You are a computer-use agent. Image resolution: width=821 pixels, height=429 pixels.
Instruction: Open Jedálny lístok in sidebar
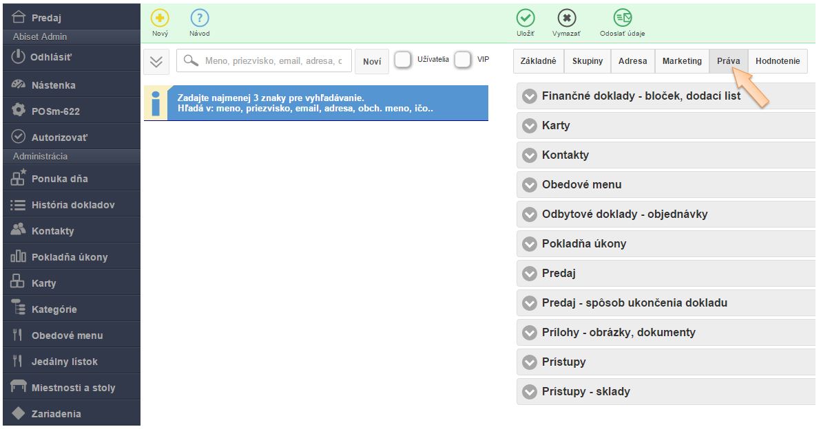65,362
